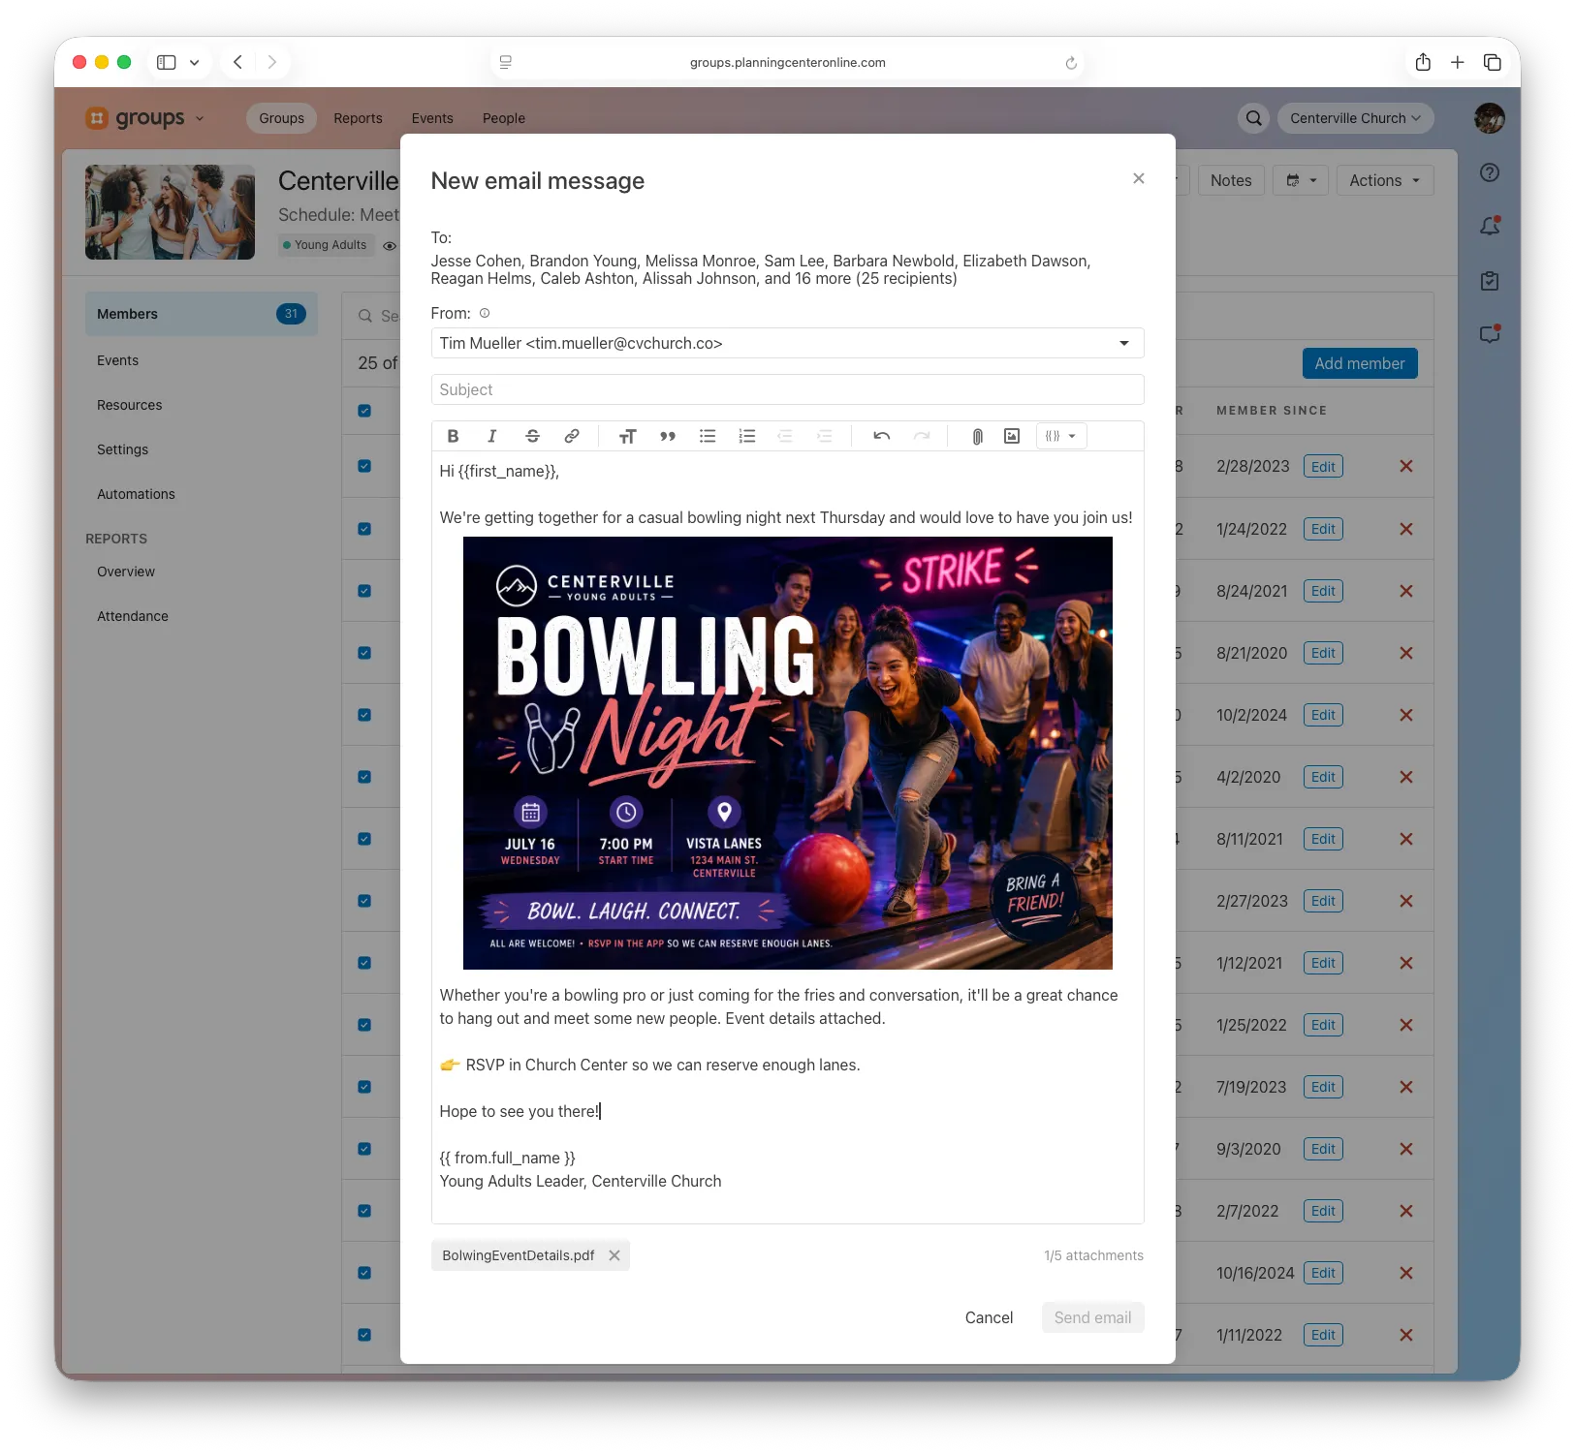Remove the BolwingEventDetails.pdf attachment
Screen dimensions: 1575x1453
click(614, 1255)
